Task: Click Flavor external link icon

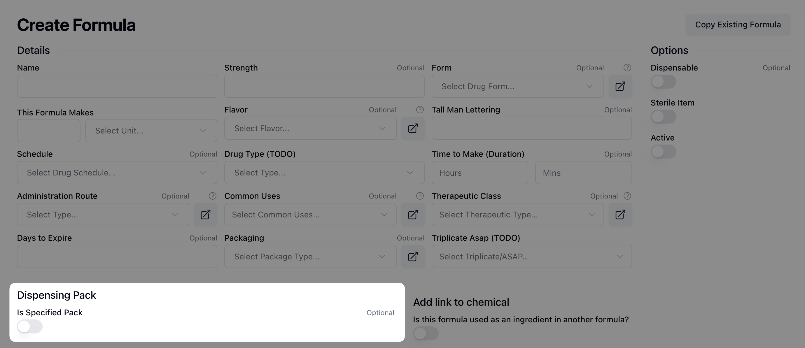Action: tap(412, 129)
